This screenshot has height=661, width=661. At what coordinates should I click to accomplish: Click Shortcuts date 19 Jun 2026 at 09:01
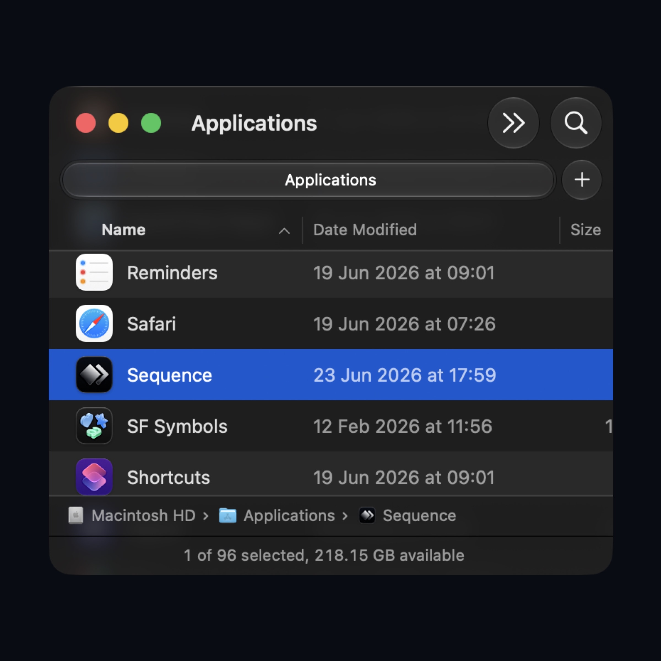(x=404, y=477)
